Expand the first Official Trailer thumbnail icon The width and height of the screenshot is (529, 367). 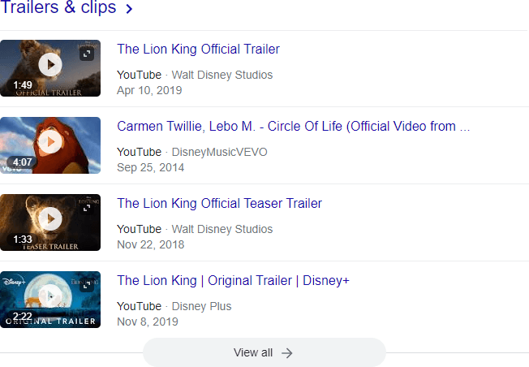(87, 54)
